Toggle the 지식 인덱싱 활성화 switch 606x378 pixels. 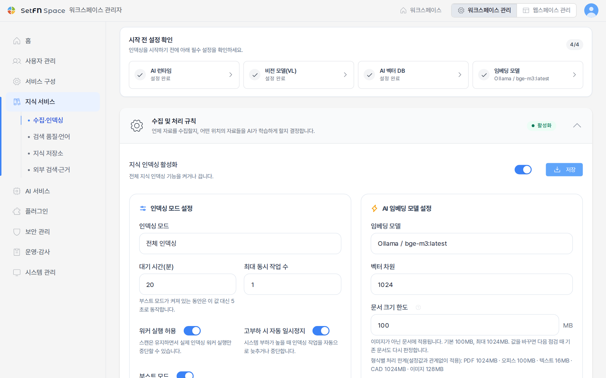point(523,170)
